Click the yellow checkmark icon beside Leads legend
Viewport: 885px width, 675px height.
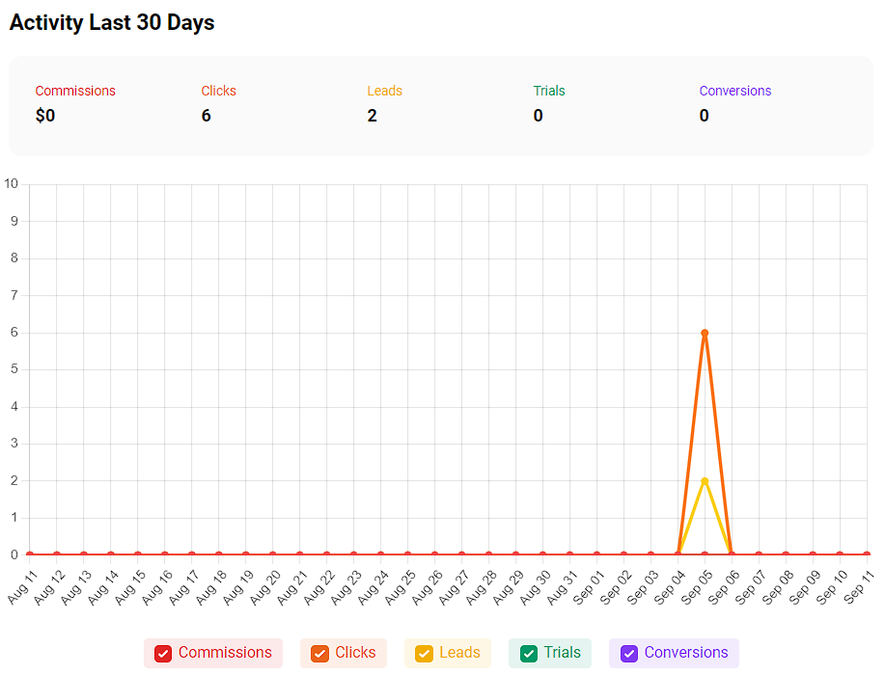pos(423,653)
